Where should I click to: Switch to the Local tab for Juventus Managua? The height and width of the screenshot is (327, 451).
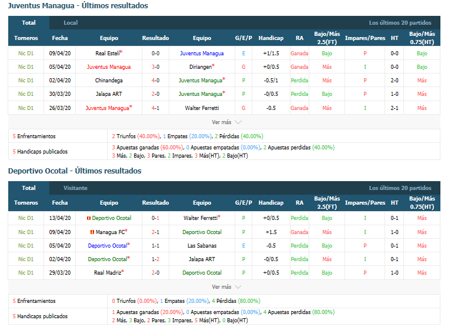pos(71,23)
